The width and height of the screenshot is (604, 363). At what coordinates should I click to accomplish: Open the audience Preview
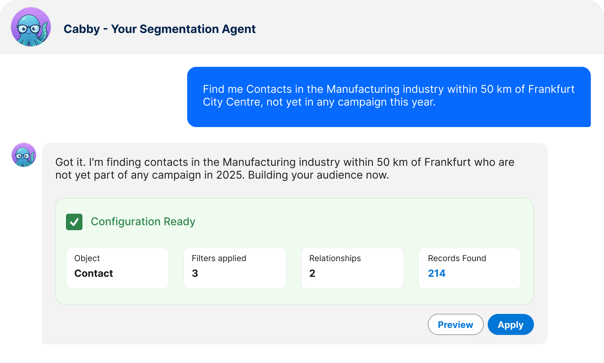(x=455, y=325)
